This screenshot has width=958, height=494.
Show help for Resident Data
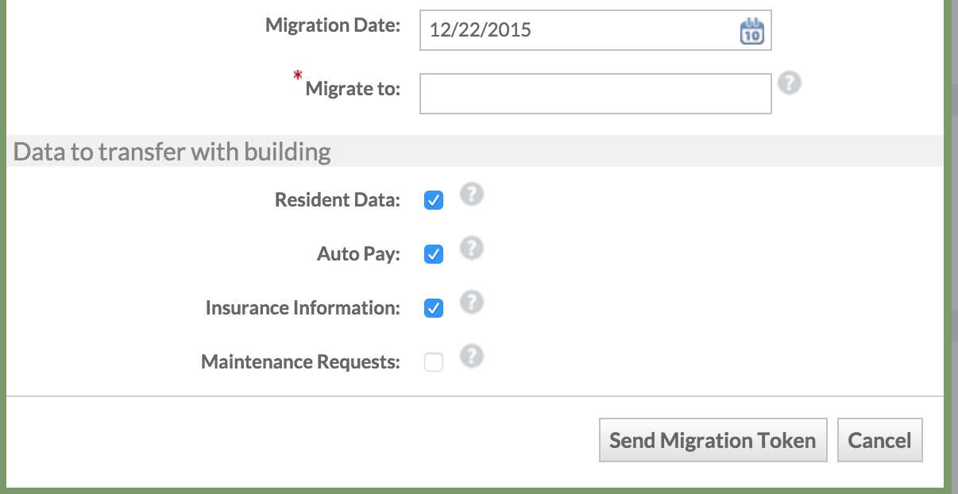click(x=472, y=195)
